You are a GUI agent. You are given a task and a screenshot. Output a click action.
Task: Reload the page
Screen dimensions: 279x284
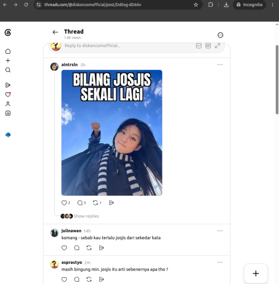pyautogui.click(x=26, y=4)
